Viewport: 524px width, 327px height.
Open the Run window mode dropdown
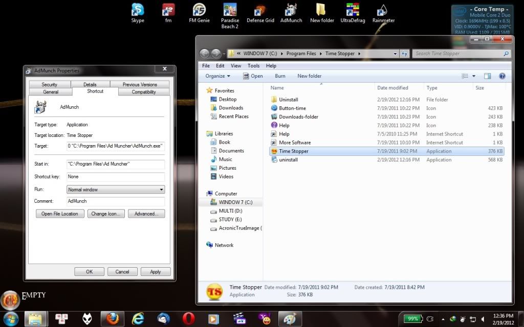click(116, 189)
